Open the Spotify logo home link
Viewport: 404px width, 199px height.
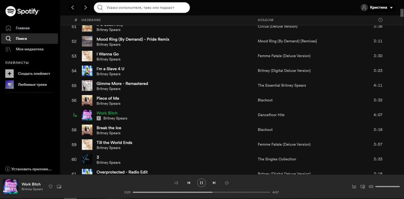pos(22,11)
